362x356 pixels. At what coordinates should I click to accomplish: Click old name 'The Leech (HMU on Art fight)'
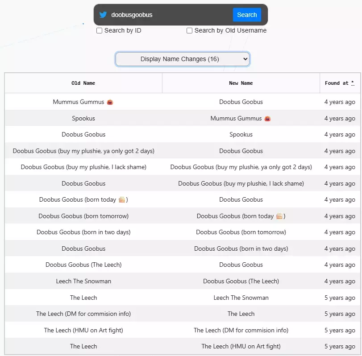click(83, 331)
